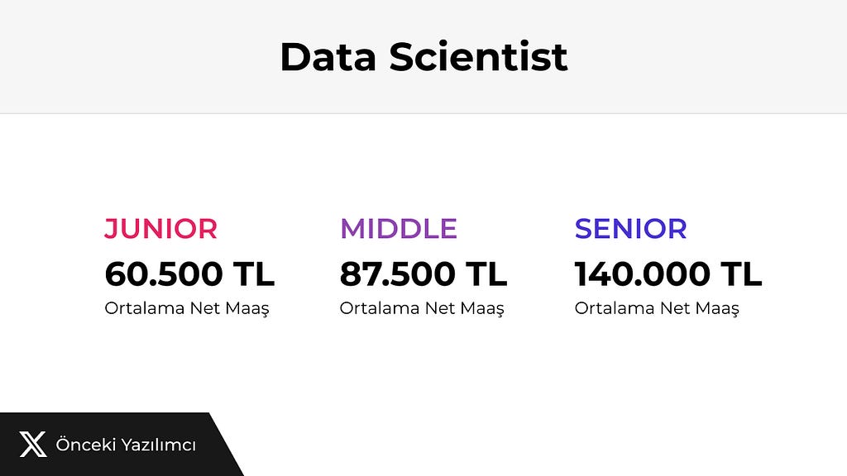Select the 60.500 TL salary figure
847x476 pixels.
click(189, 274)
